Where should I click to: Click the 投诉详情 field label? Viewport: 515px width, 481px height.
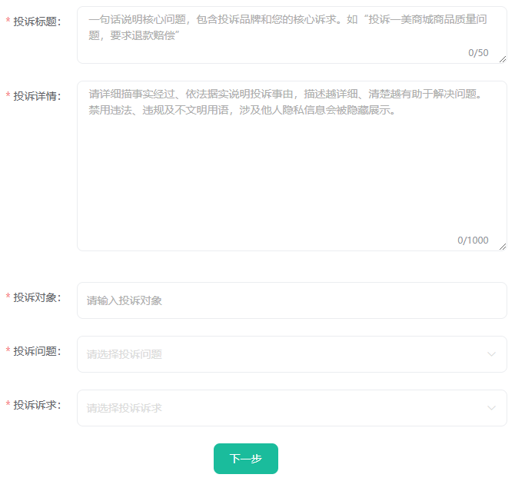coord(37,96)
